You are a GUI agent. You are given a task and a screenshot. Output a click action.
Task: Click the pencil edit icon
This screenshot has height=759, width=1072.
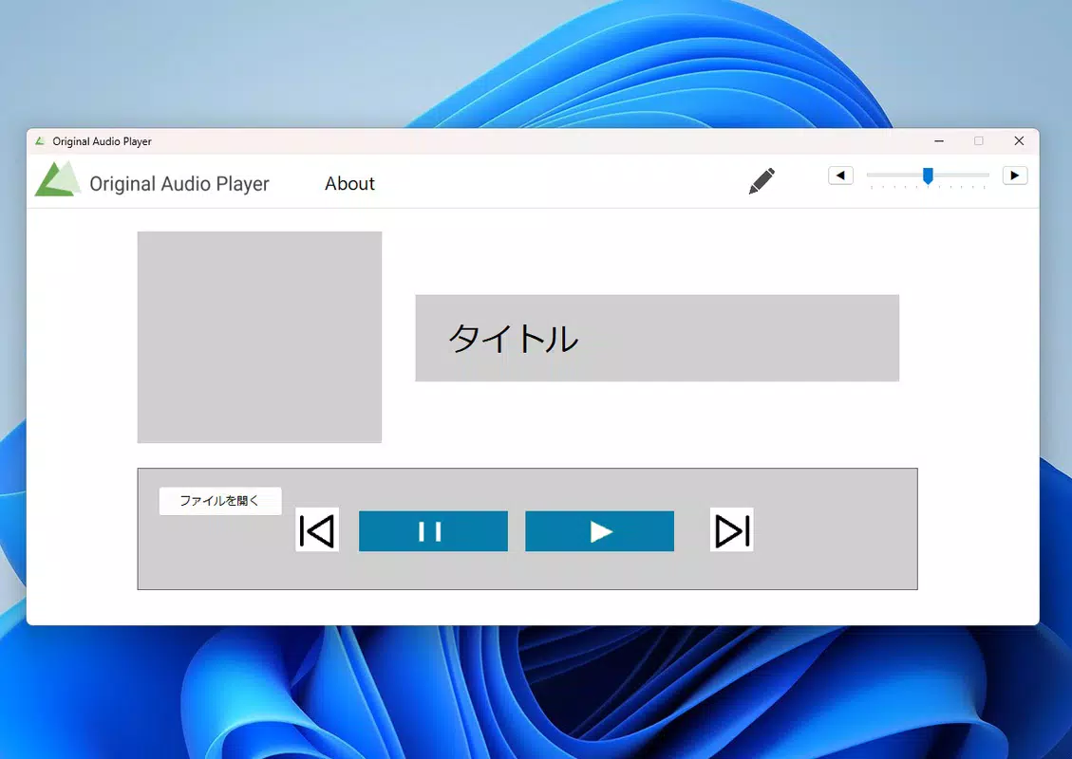coord(762,181)
